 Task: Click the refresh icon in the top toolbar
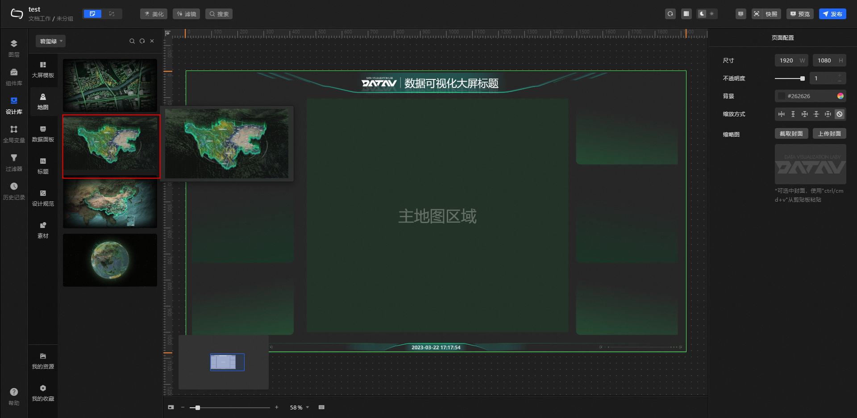(670, 14)
